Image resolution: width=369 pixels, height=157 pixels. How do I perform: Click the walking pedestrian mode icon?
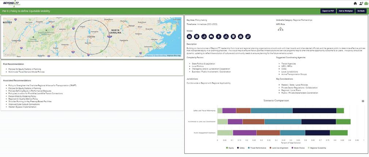218,37
